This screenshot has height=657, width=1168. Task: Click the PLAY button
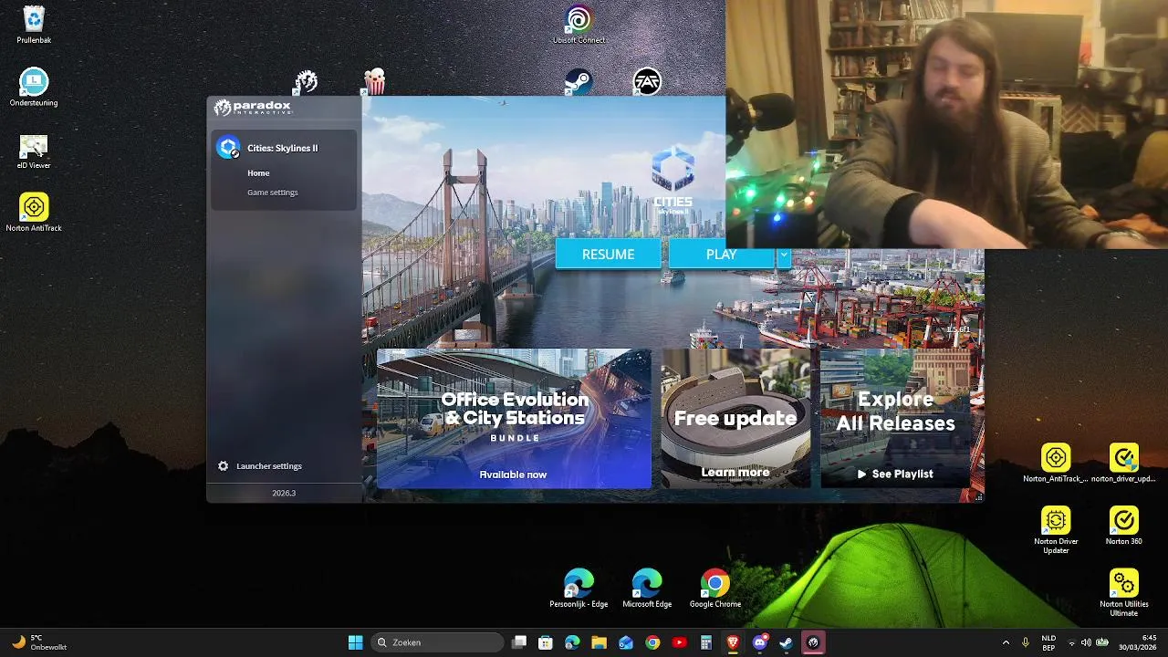click(x=722, y=255)
